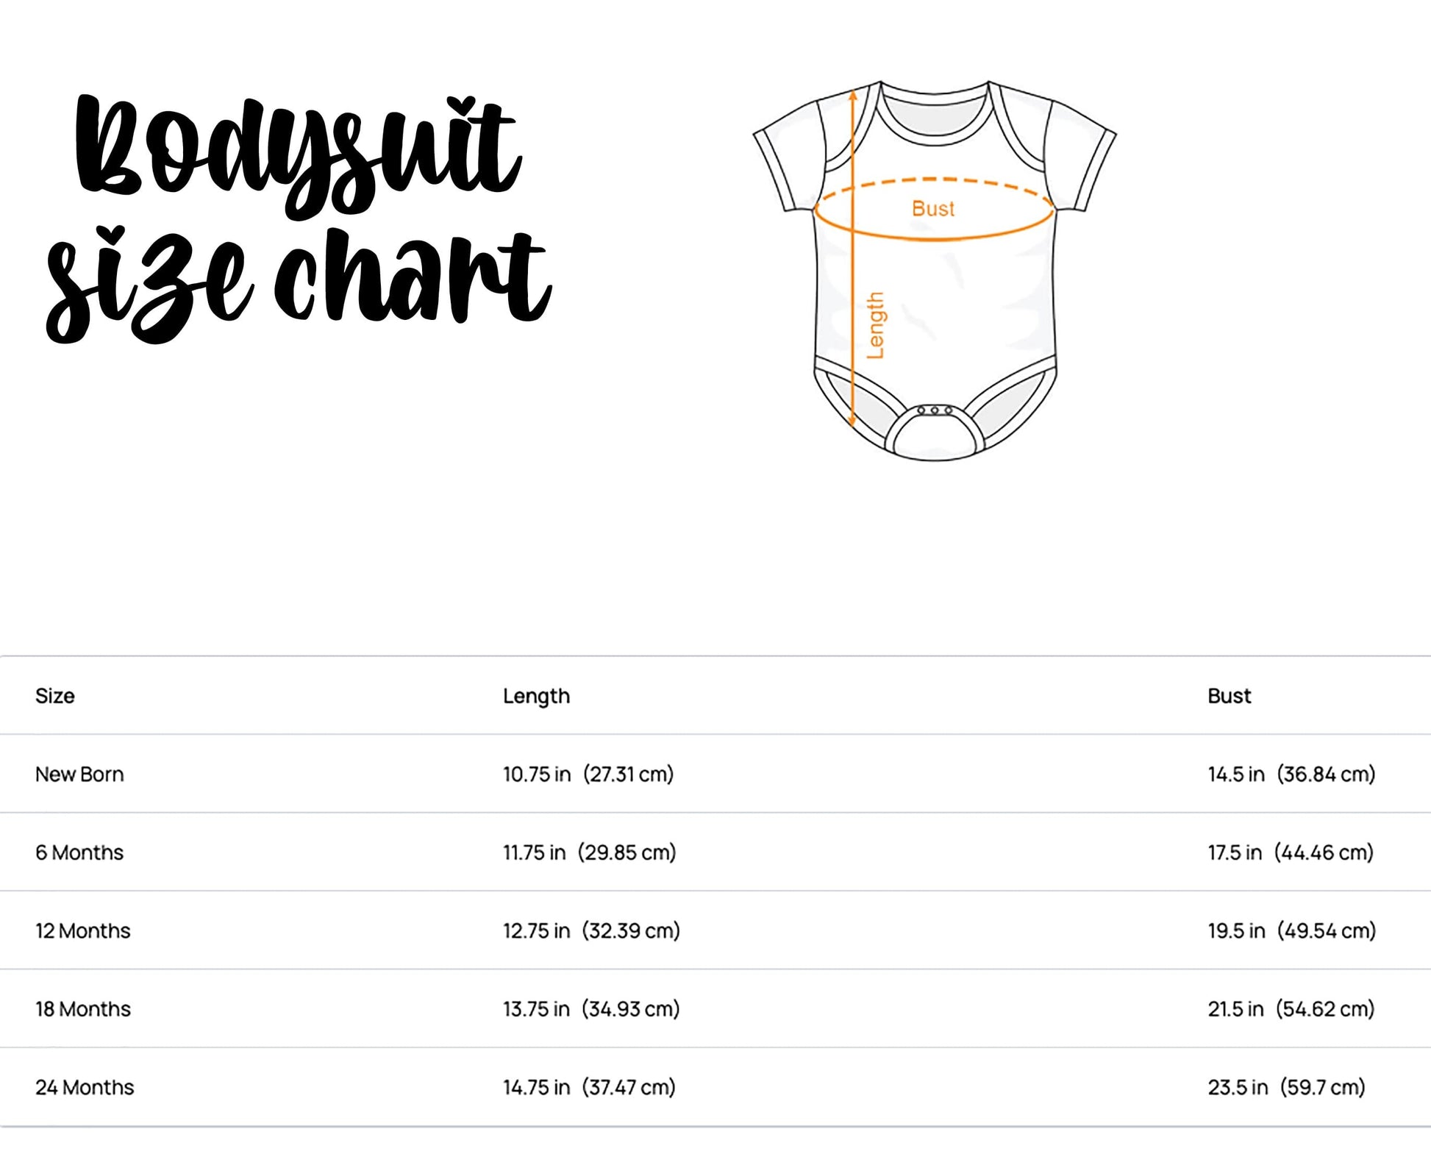The height and width of the screenshot is (1154, 1431).
Task: Click the vertical Length label on diagram
Action: pyautogui.click(x=875, y=325)
